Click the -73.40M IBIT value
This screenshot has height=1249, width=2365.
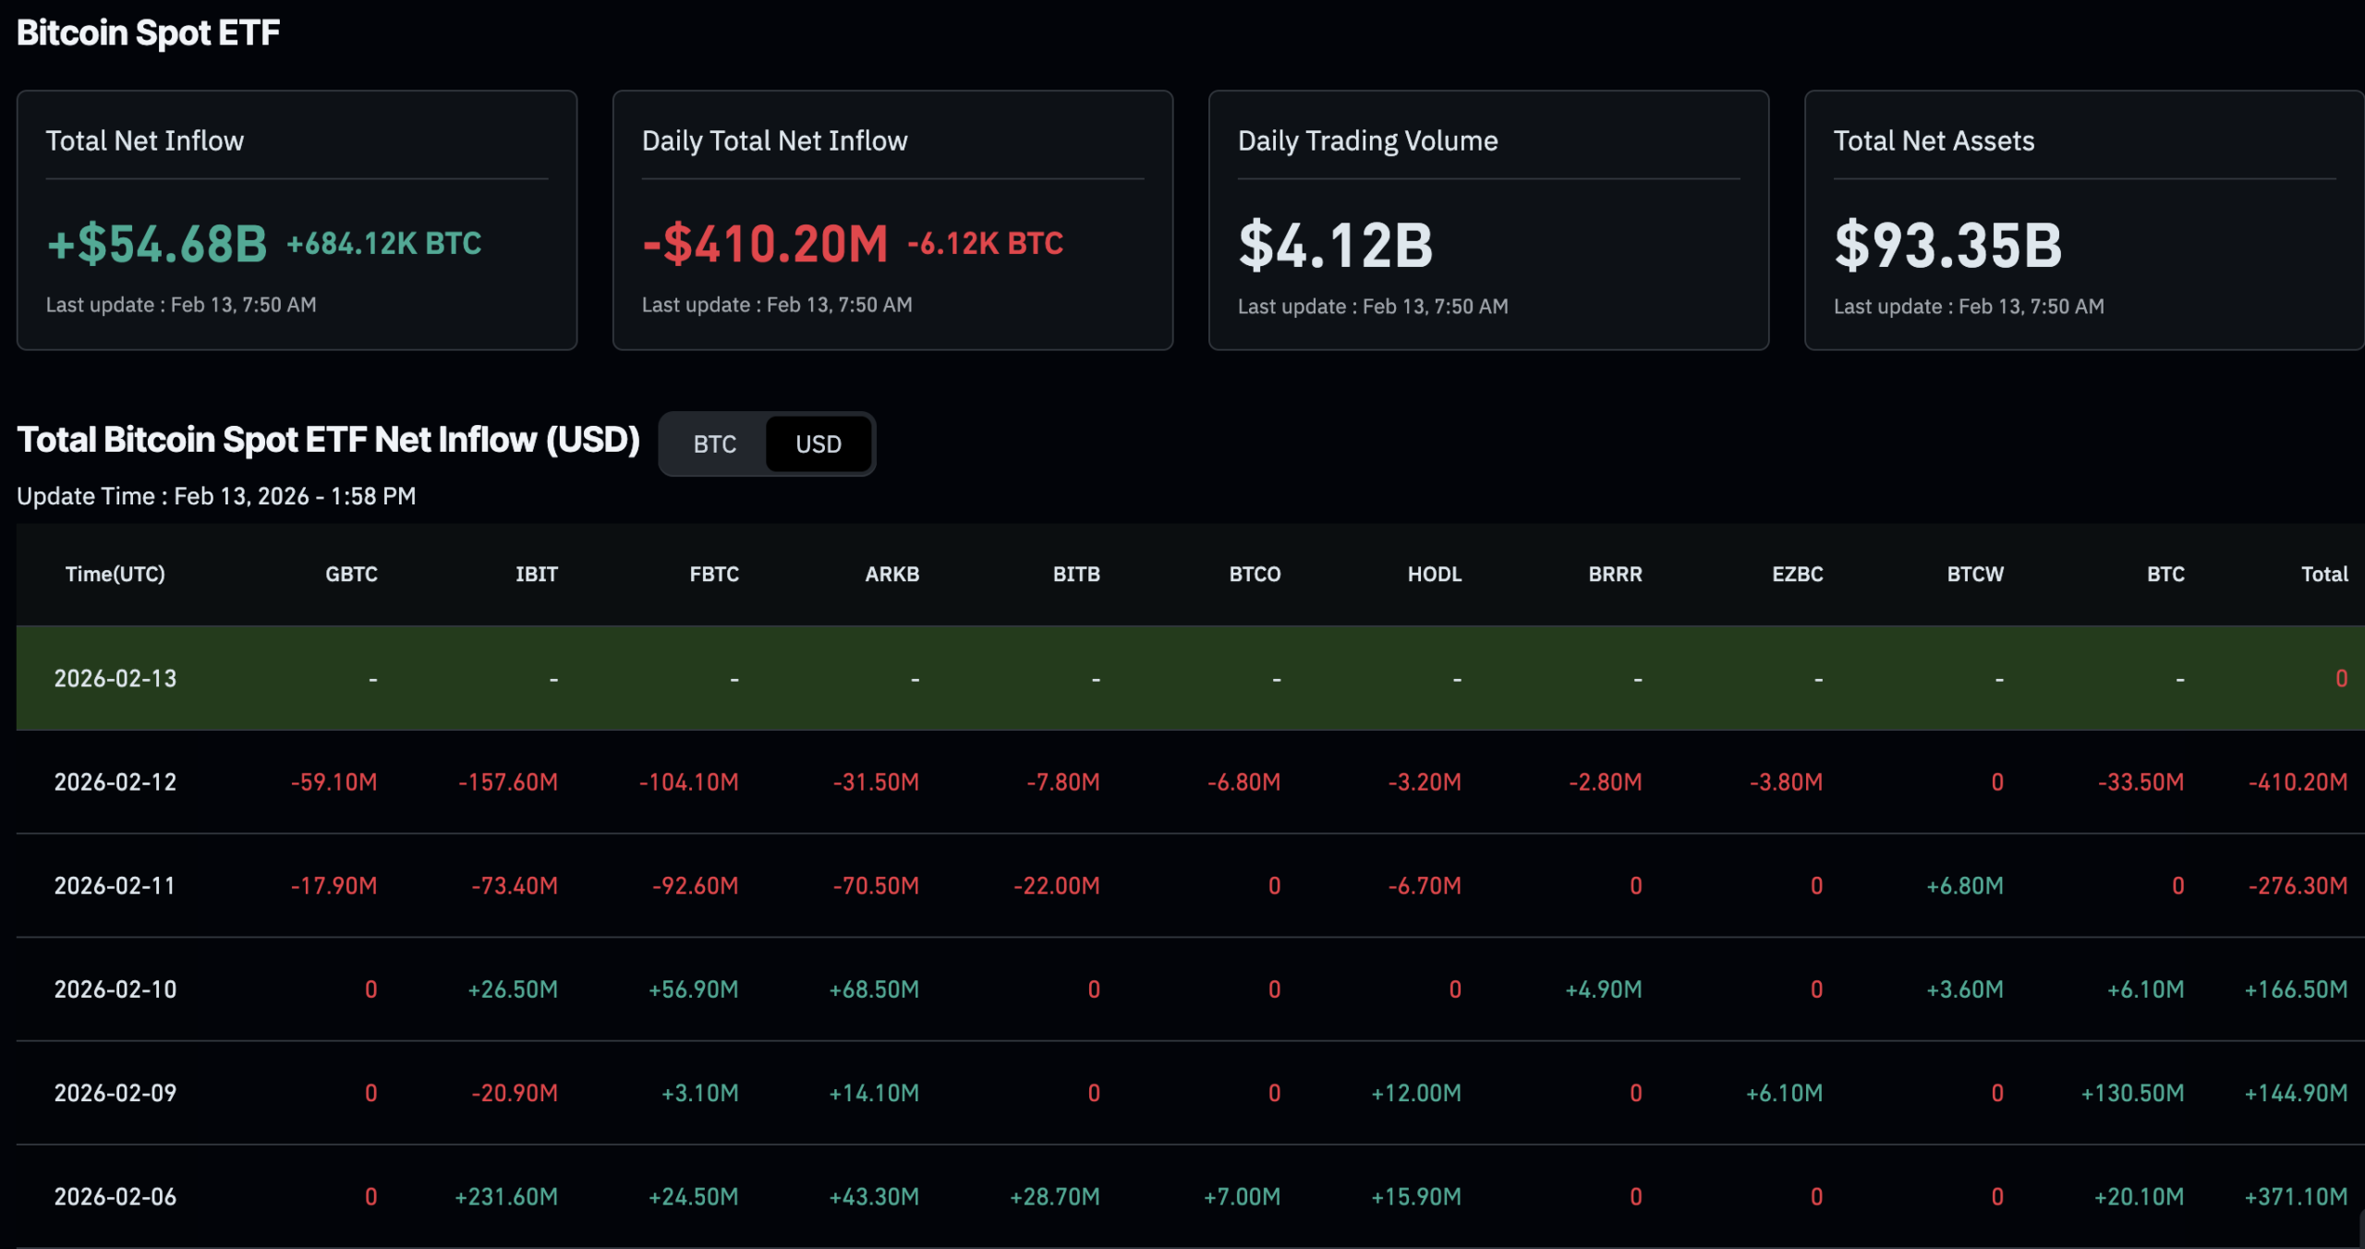515,885
